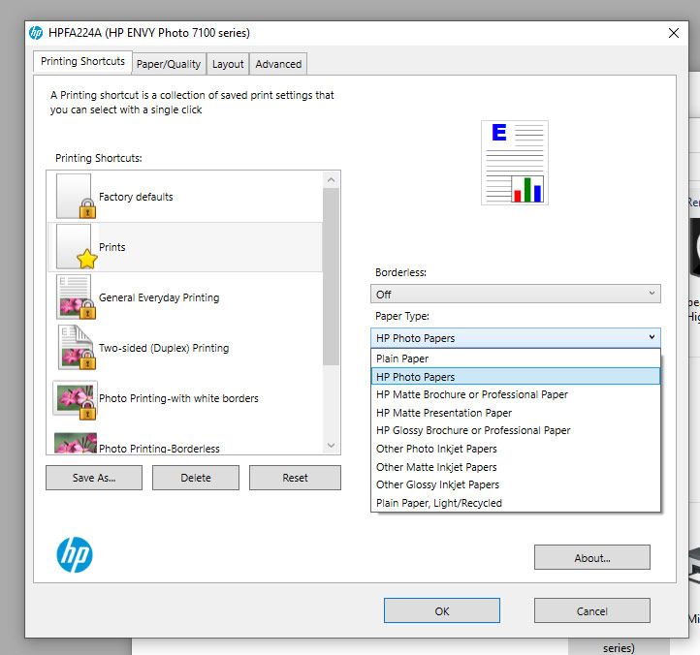Select Photo Printing-Borderless label
Screen dimensions: 700x655
(159, 449)
